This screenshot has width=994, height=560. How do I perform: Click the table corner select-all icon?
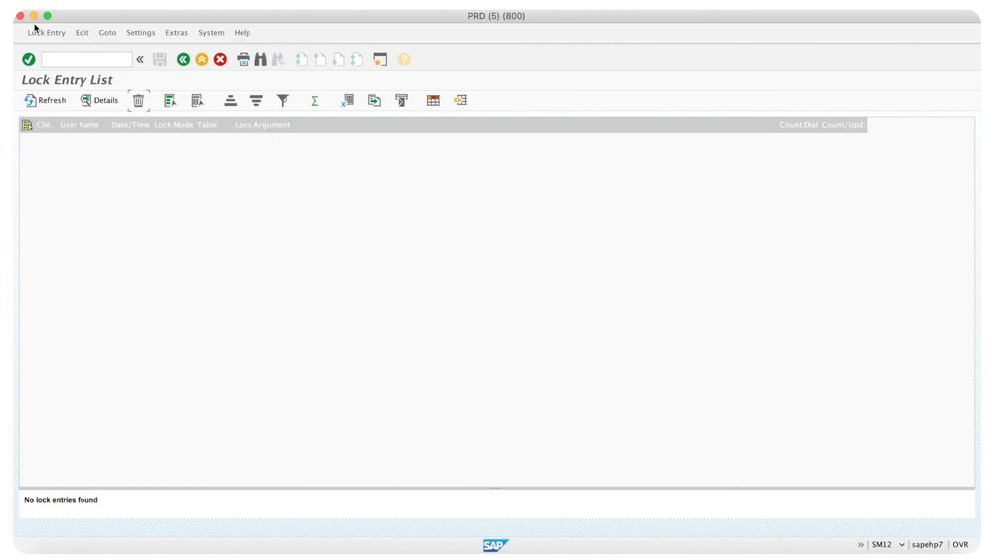coord(27,125)
